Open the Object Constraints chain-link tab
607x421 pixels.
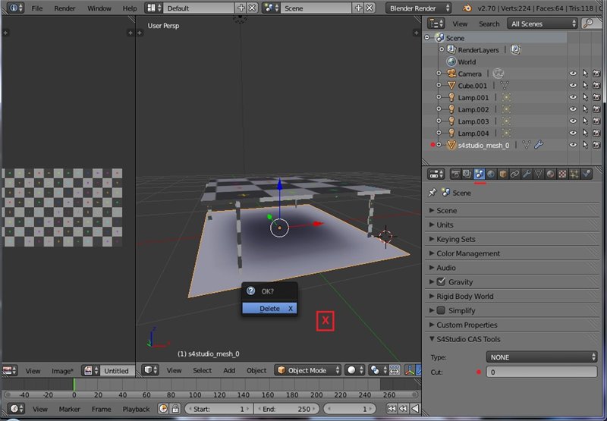click(514, 174)
